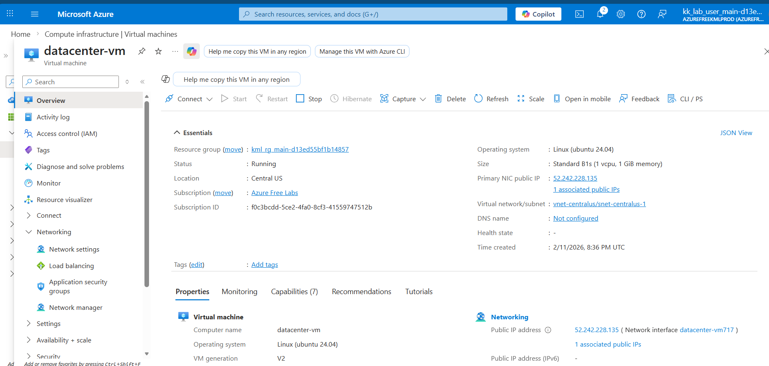
Task: Click the Copilot button in header
Action: point(538,14)
